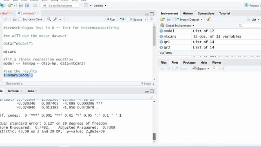Viewport: 261px width, 147px height.
Task: Click the Go to file/function field
Action: 60,5
